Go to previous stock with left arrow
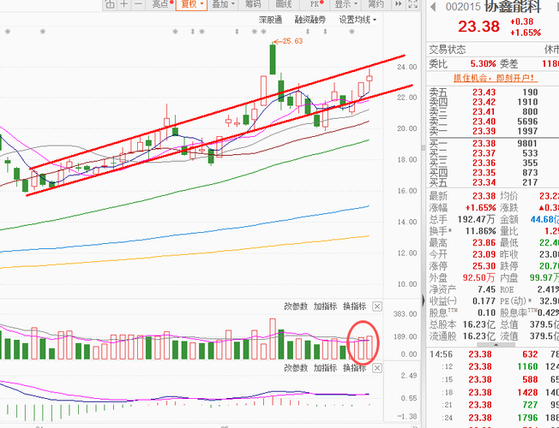The width and height of the screenshot is (559, 428). click(x=433, y=7)
